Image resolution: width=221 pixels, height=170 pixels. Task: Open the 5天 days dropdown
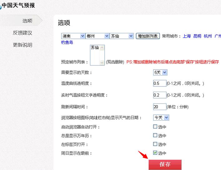click(x=160, y=72)
